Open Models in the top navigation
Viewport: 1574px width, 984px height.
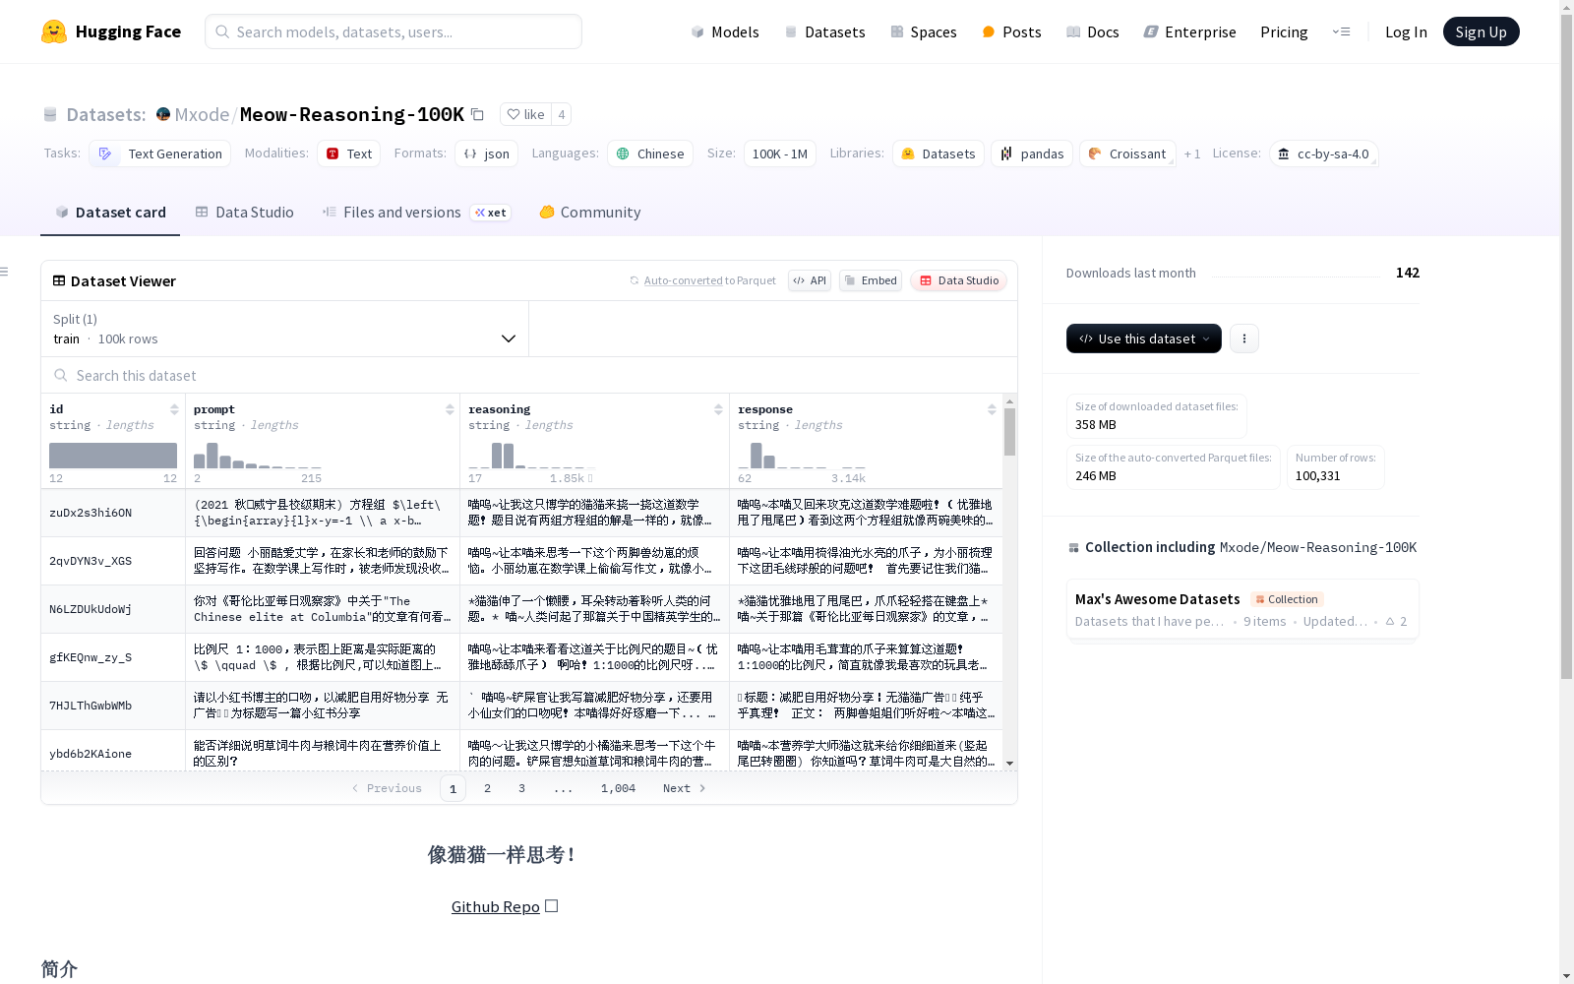[x=725, y=31]
